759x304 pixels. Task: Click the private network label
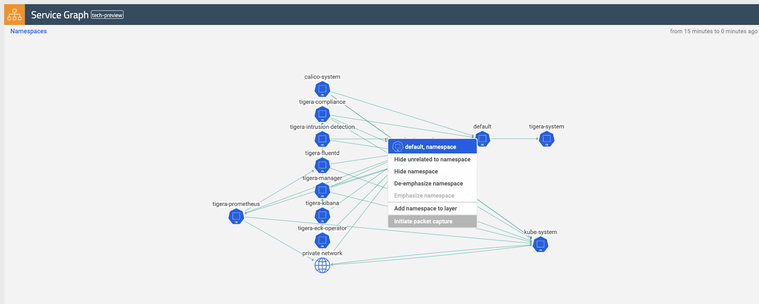click(x=322, y=253)
